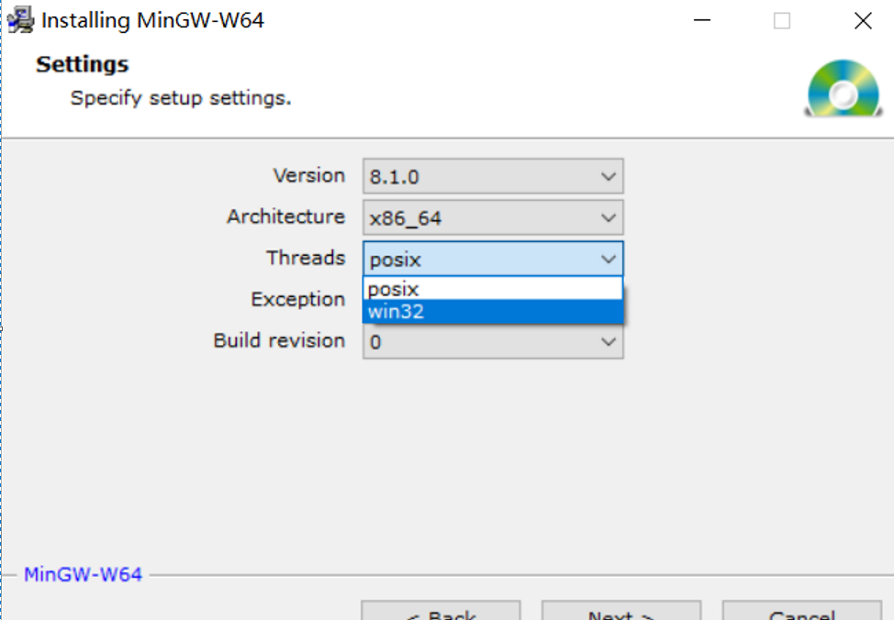Click the Next button
This screenshot has height=620, width=894.
(x=620, y=611)
